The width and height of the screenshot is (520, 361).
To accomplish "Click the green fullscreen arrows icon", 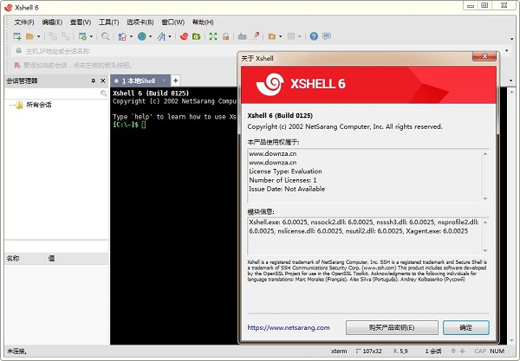I will (x=213, y=36).
